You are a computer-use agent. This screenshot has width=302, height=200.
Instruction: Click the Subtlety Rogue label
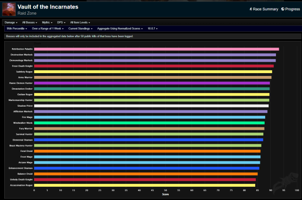(24, 72)
